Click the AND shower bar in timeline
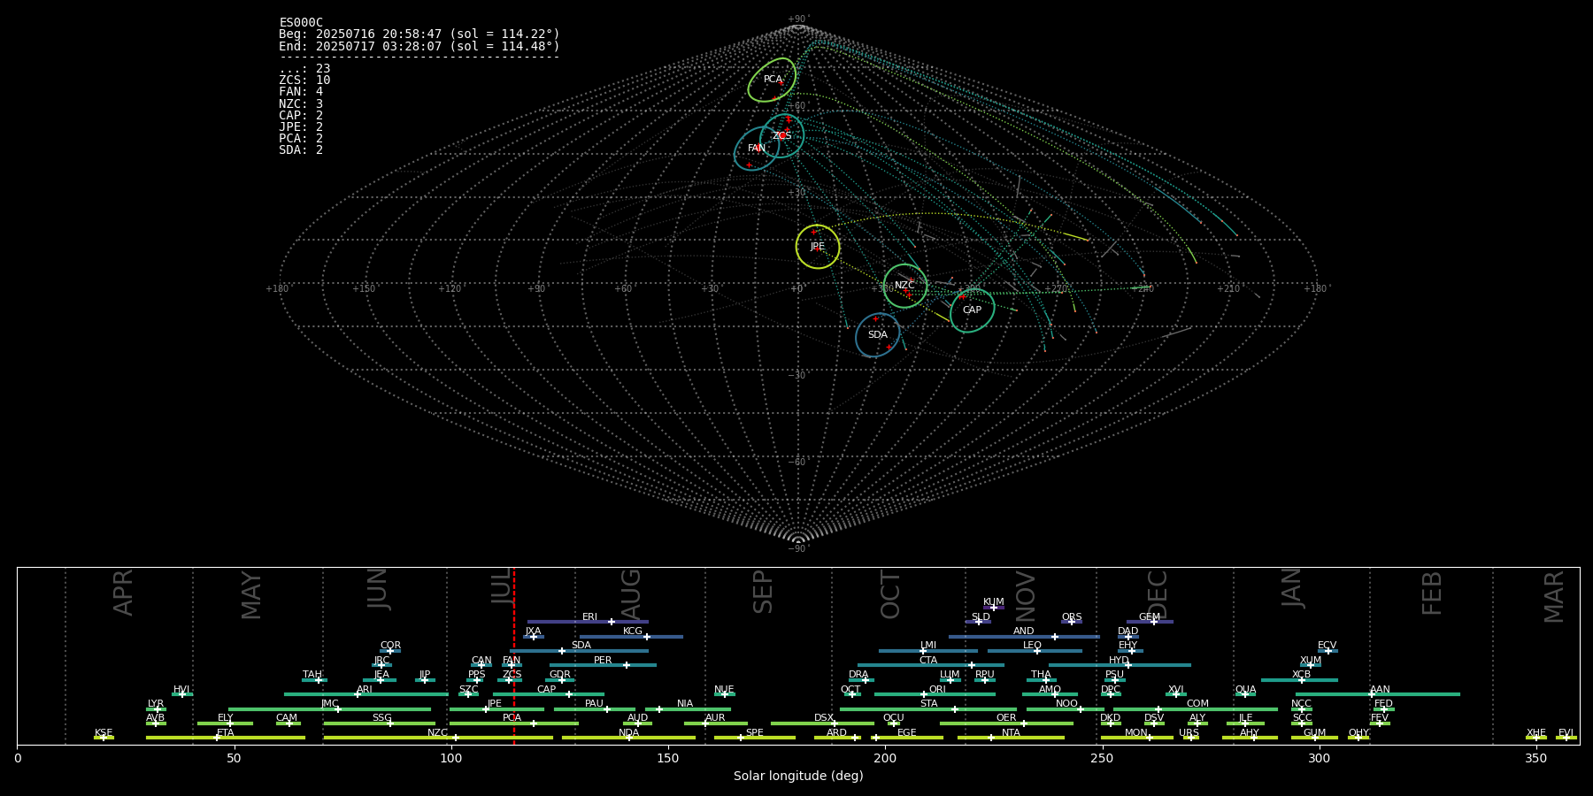The height and width of the screenshot is (796, 1593). pos(1024,637)
